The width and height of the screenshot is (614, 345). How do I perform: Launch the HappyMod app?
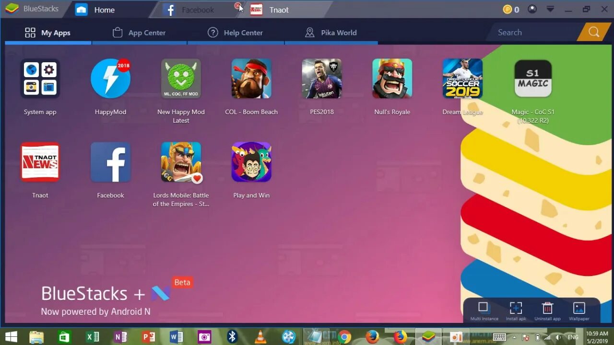(x=111, y=79)
